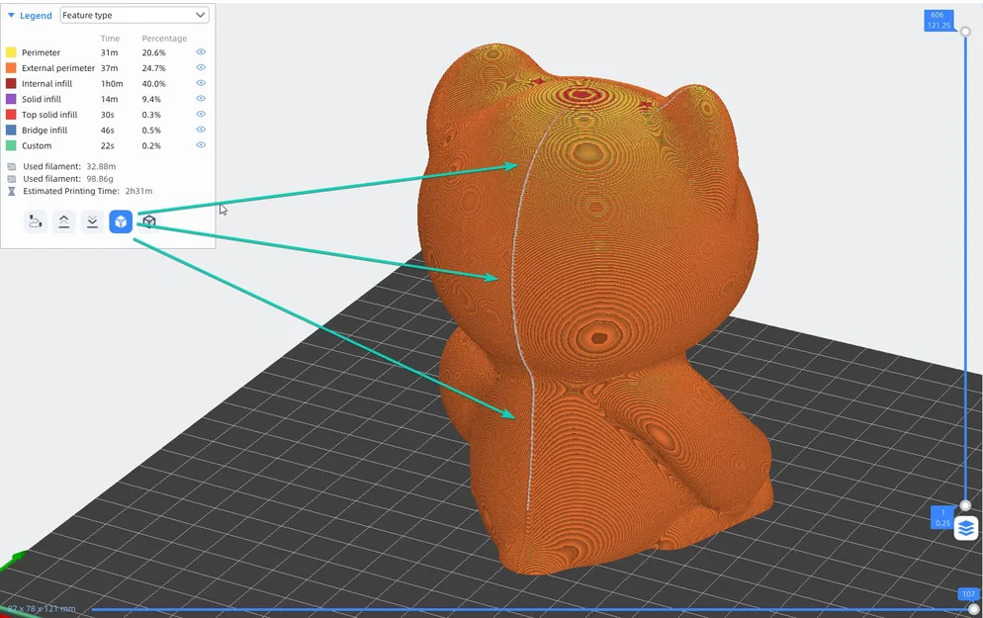Select the Perimeter row label
Image resolution: width=983 pixels, height=618 pixels.
(41, 52)
